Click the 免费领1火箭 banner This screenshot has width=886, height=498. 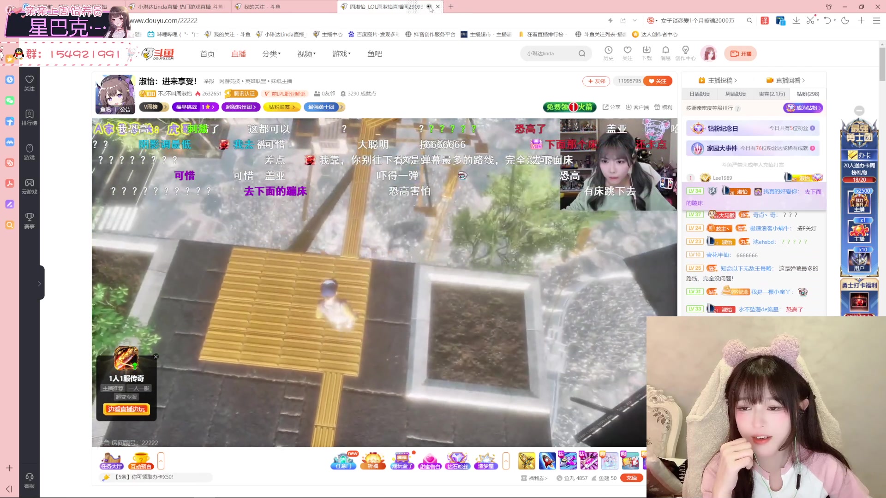click(x=570, y=107)
